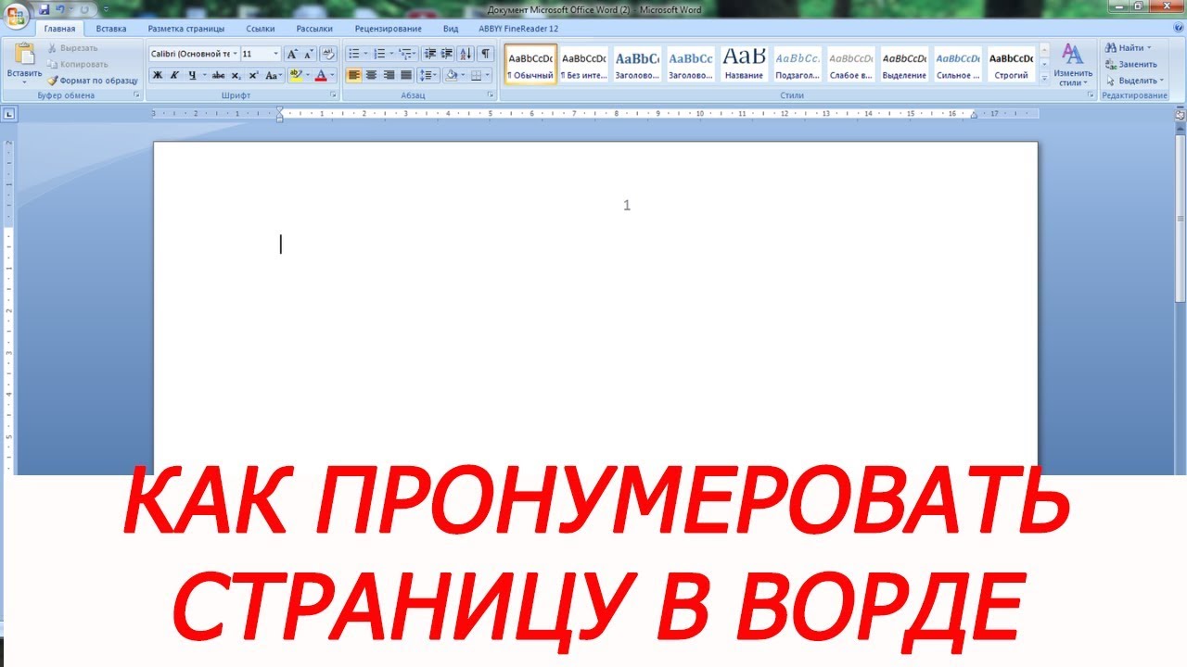Image resolution: width=1187 pixels, height=667 pixels.
Task: Toggle italic К formatting
Action: coord(174,76)
